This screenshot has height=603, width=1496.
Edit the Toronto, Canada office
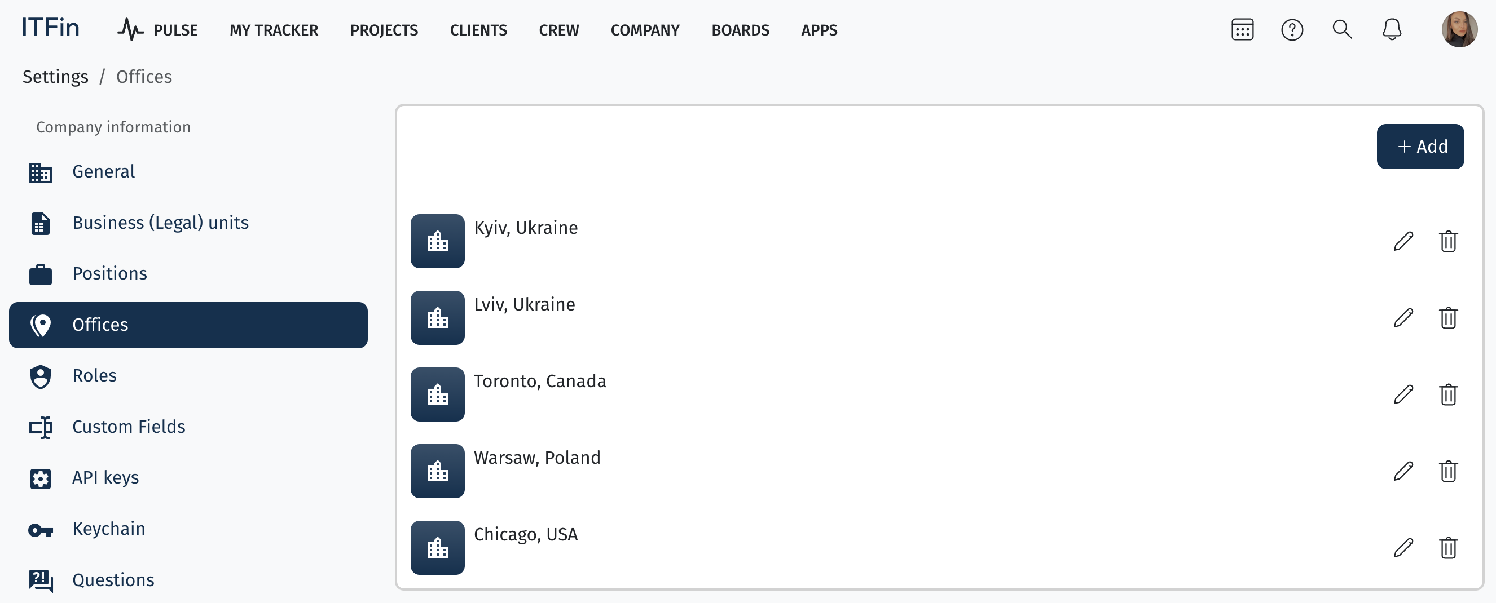(1402, 394)
